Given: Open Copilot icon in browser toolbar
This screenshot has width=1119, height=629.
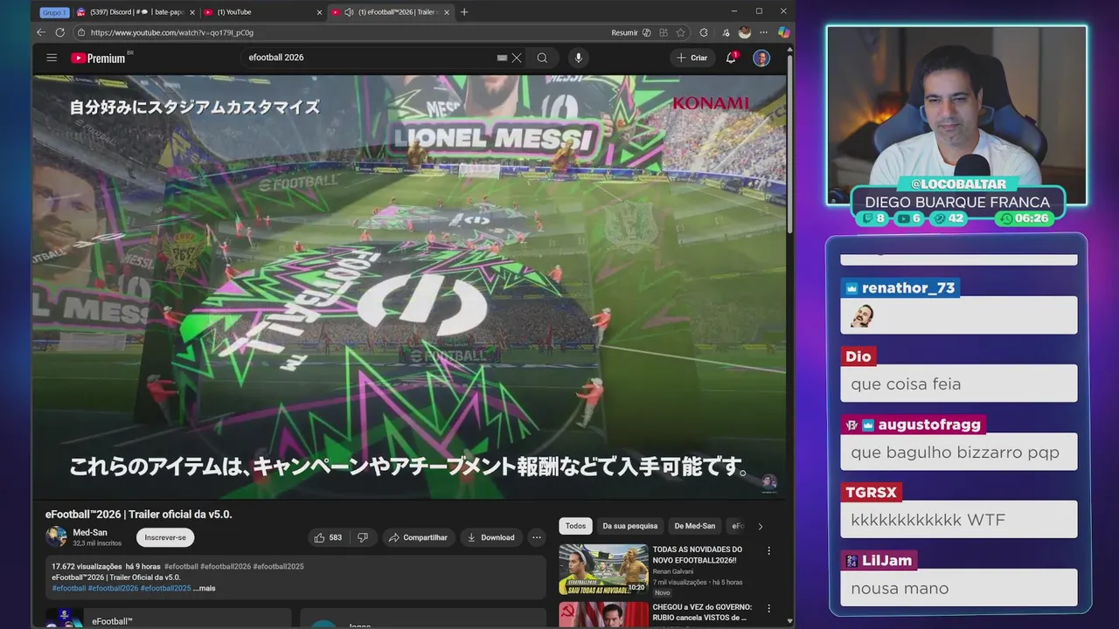Looking at the screenshot, I should tap(783, 32).
